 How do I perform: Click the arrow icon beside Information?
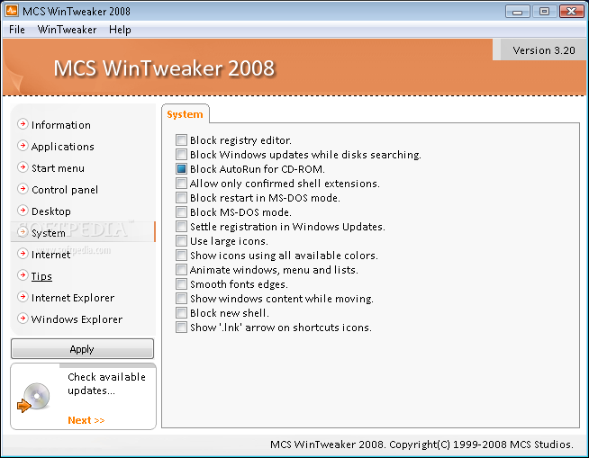tap(23, 124)
